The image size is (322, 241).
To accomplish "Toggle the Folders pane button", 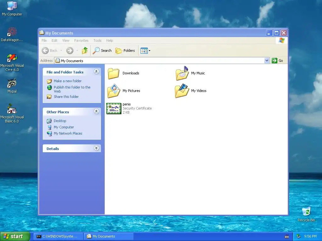I will point(125,51).
